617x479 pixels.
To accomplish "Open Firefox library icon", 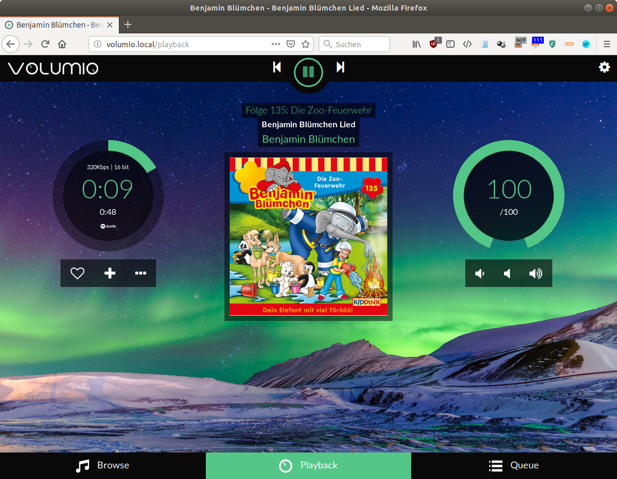I will point(416,44).
